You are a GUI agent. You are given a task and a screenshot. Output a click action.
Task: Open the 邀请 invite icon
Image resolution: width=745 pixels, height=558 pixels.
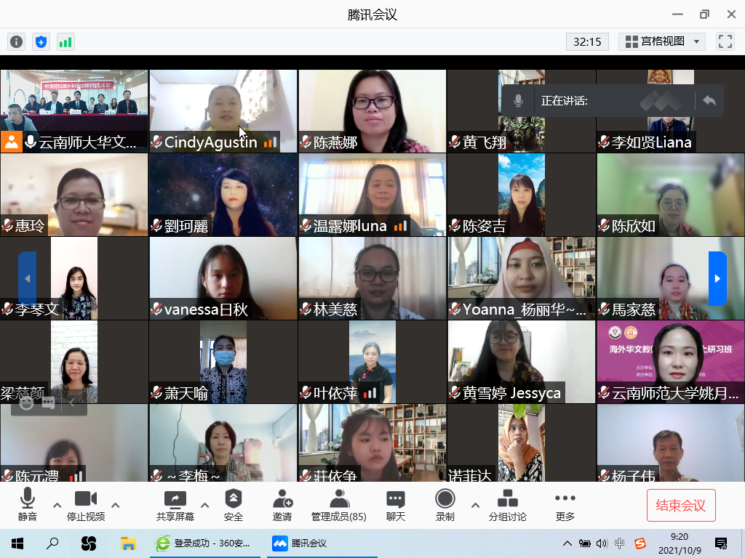(282, 504)
